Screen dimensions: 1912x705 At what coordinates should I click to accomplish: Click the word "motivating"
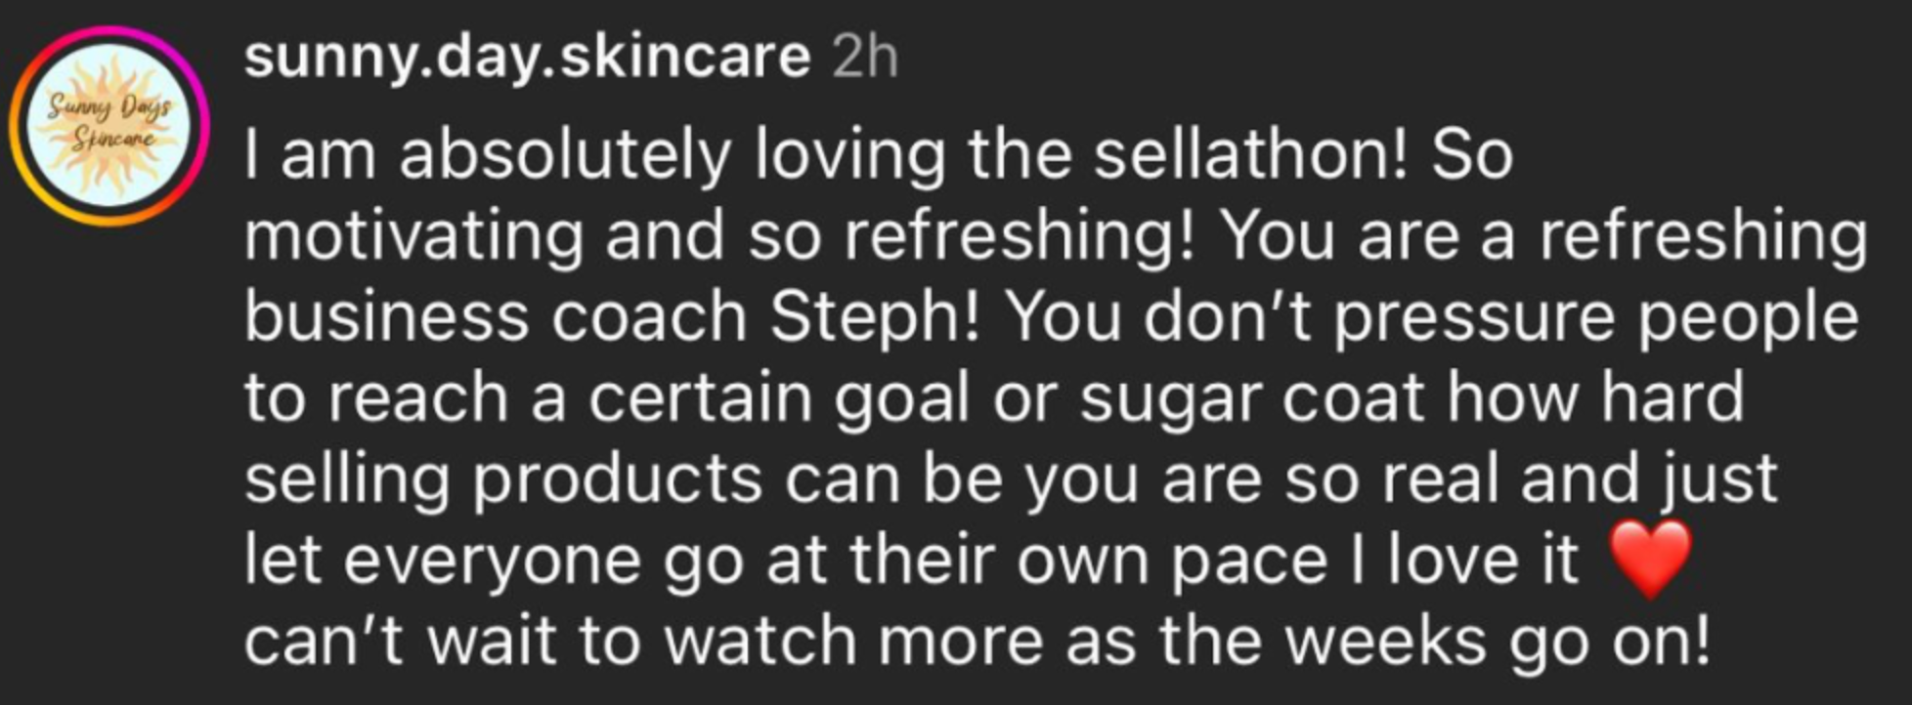413,236
